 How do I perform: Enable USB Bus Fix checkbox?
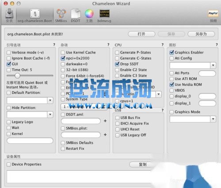[x=117, y=118]
